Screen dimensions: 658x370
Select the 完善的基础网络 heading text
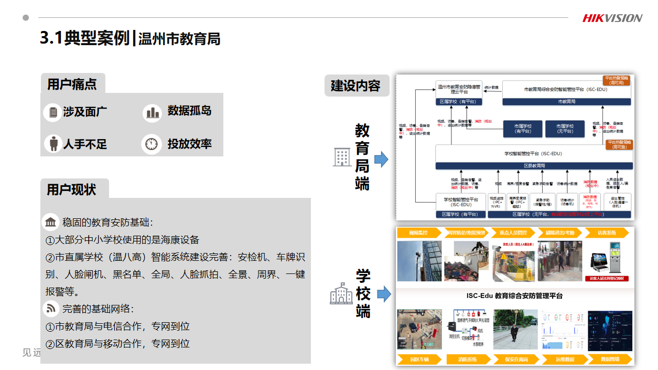(x=98, y=309)
